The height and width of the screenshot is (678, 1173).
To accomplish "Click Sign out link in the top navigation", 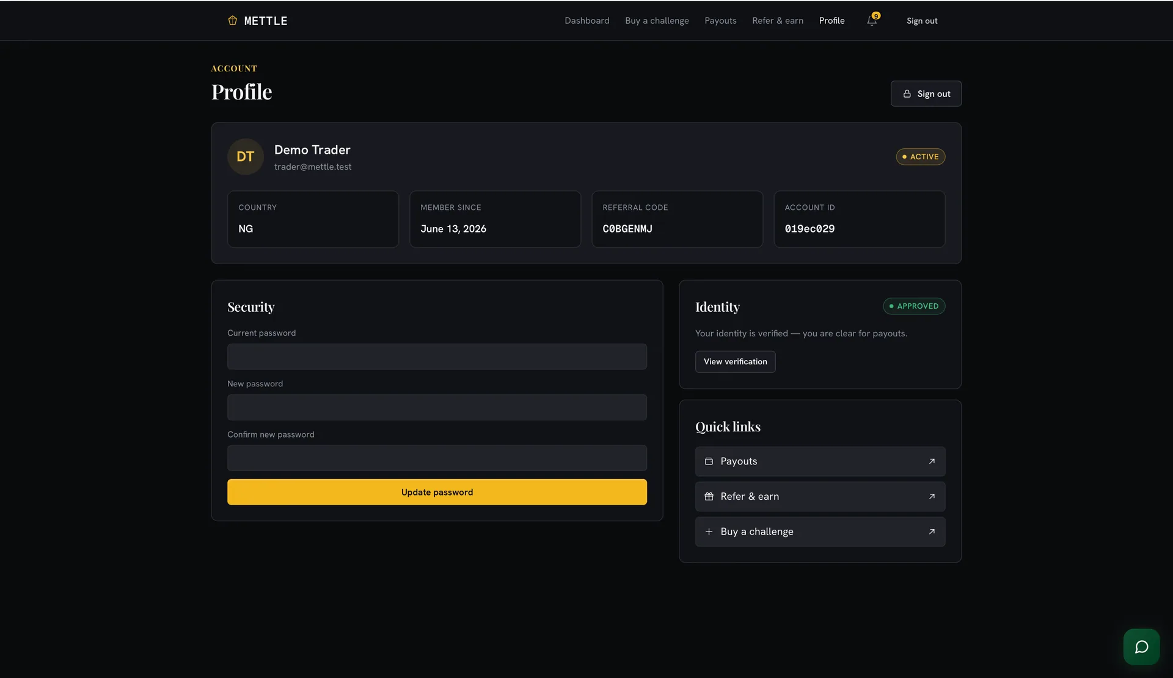I will [x=922, y=21].
